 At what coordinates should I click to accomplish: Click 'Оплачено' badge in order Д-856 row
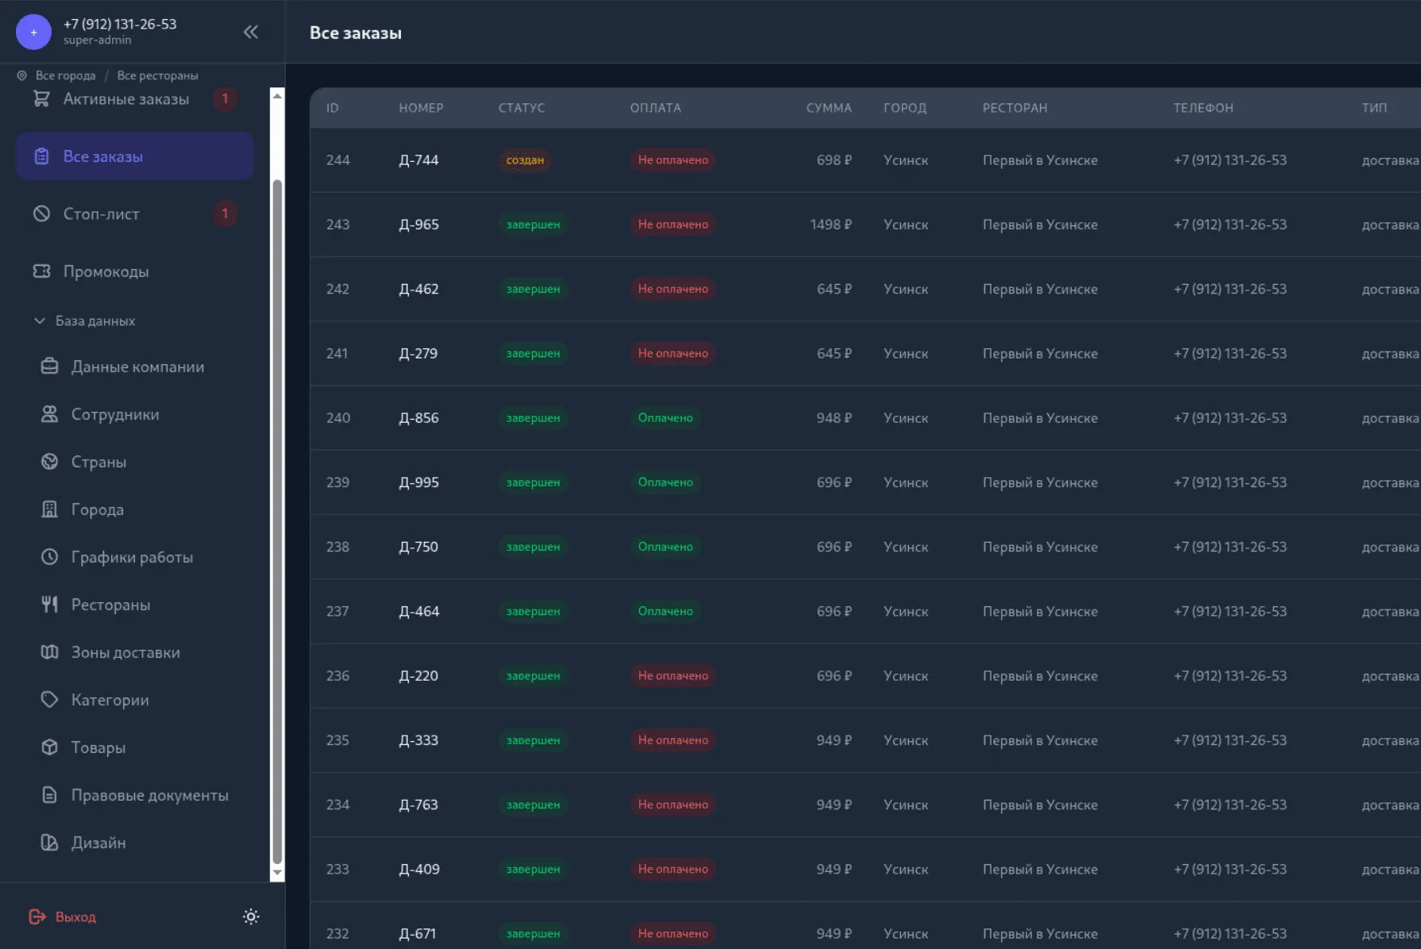tap(665, 418)
